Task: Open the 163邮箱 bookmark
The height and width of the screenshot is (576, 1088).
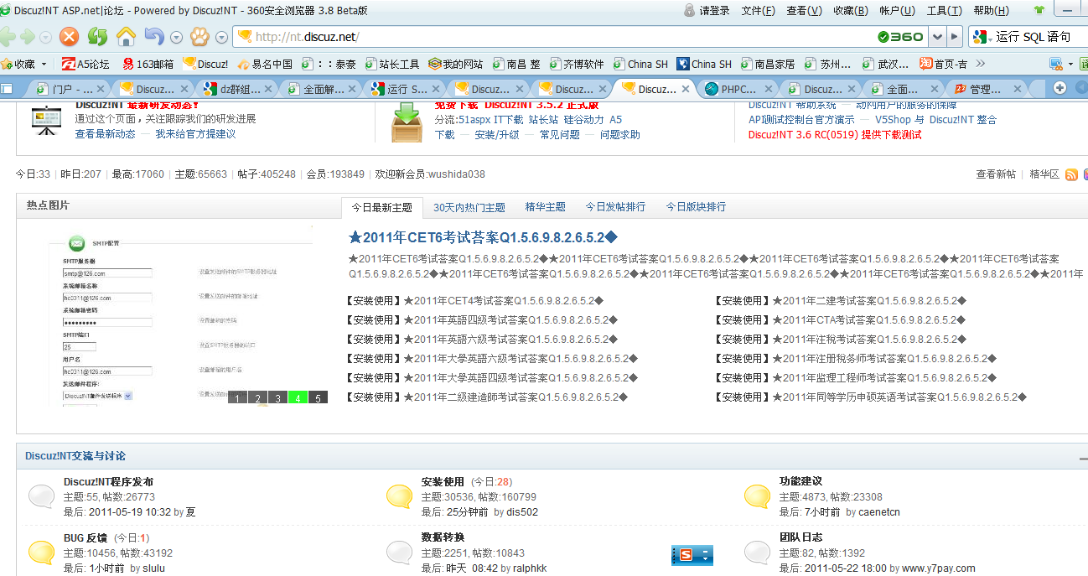Action: 148,64
